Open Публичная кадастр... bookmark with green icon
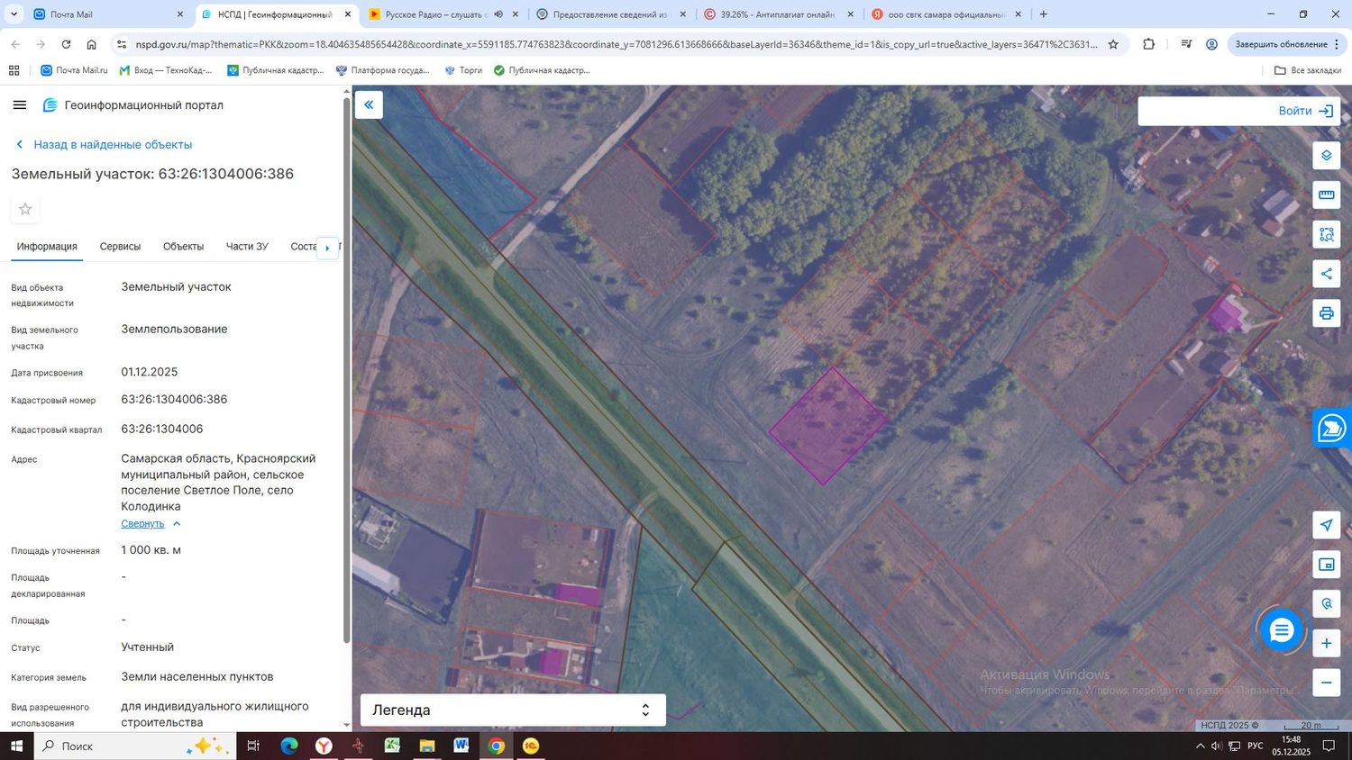Image resolution: width=1352 pixels, height=760 pixels. 542,70
